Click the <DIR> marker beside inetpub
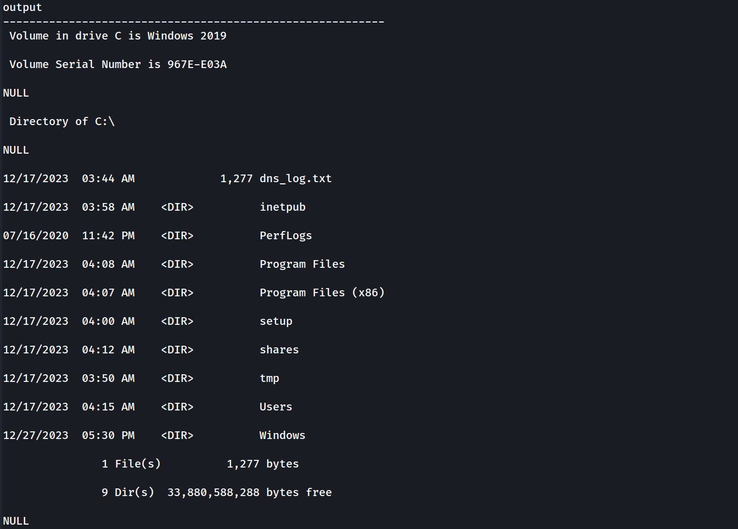This screenshot has width=738, height=529. pos(177,207)
